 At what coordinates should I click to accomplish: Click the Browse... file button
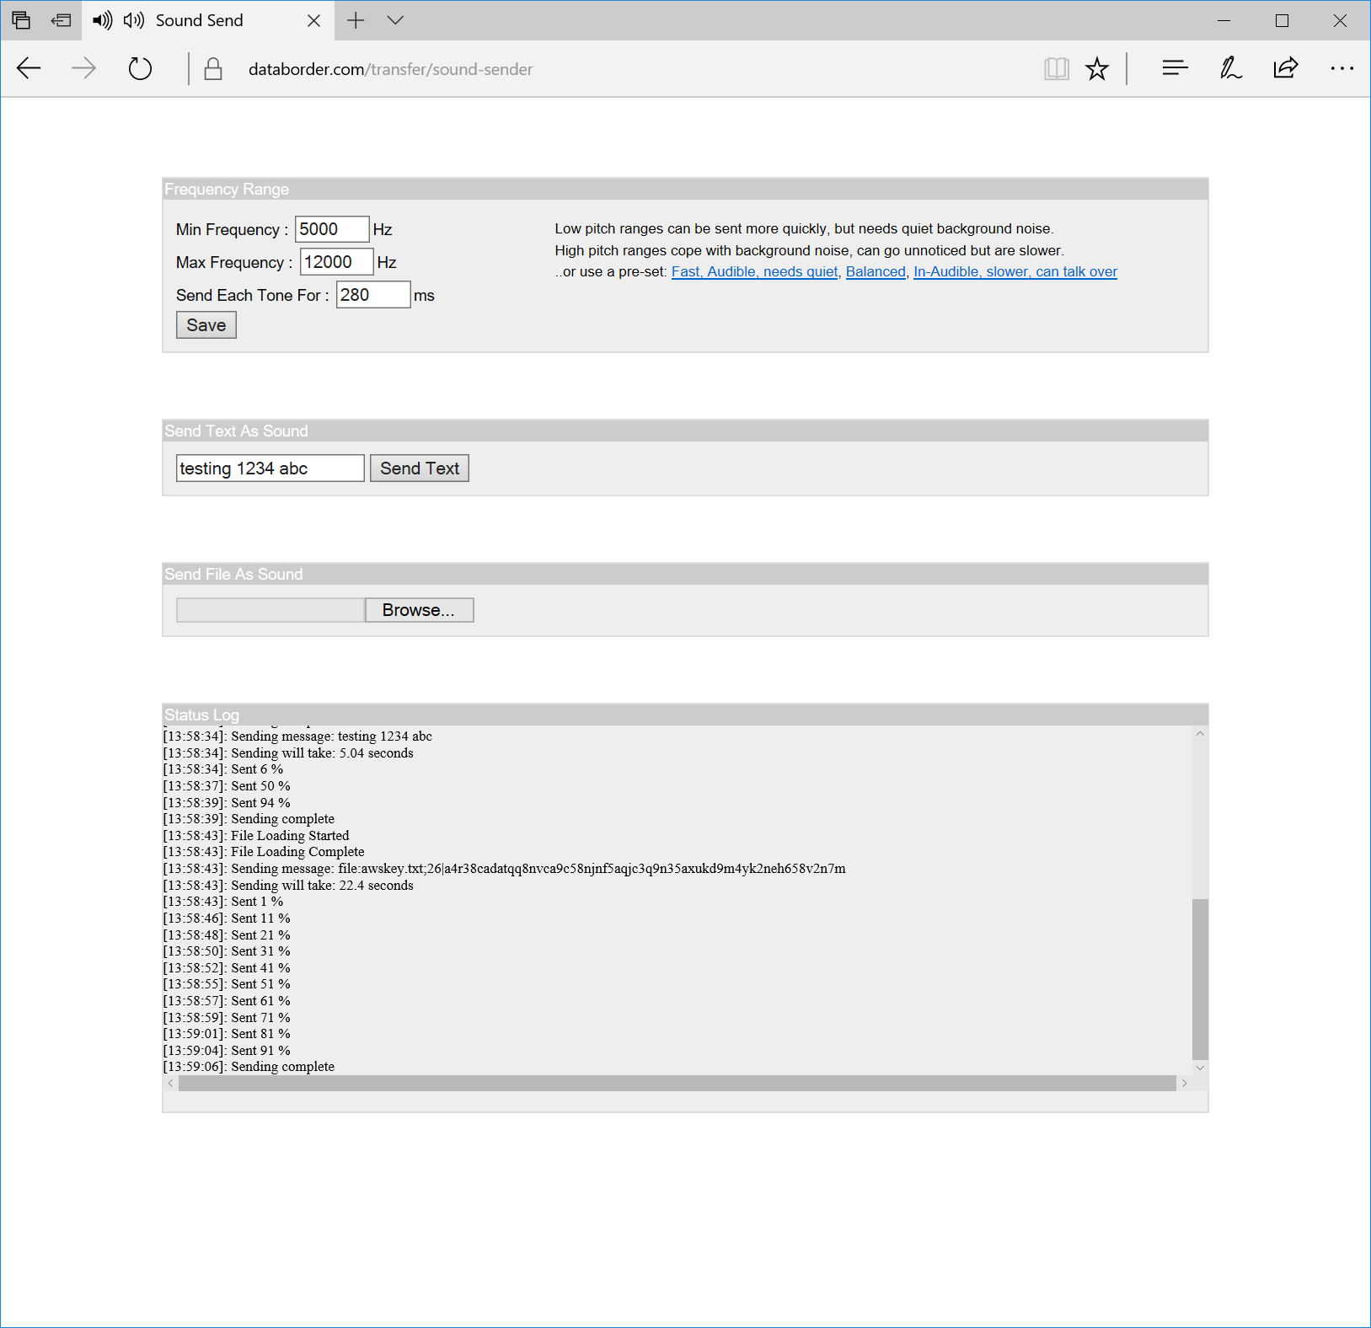(419, 610)
